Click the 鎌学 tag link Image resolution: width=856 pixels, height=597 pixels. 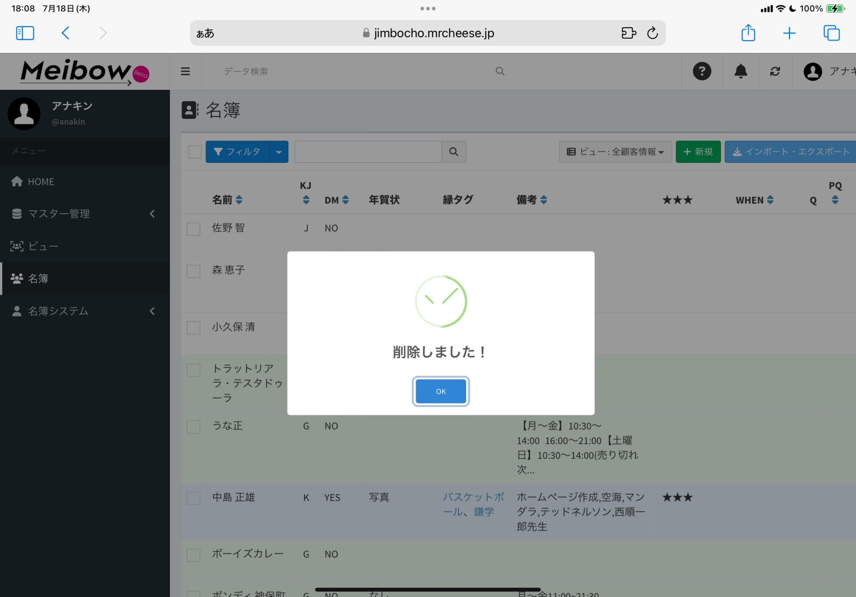click(484, 512)
